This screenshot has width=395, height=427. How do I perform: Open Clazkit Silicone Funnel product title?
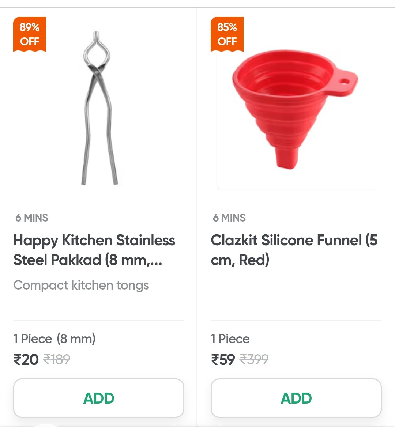point(294,250)
